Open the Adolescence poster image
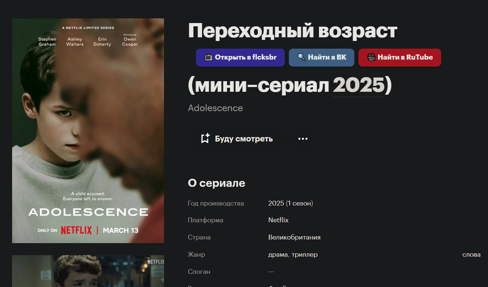This screenshot has height=287, width=488. [88, 131]
